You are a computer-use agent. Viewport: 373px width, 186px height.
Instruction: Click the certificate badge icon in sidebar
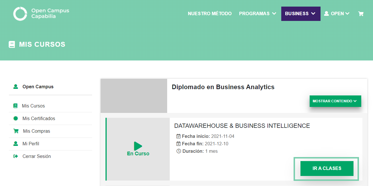click(x=16, y=118)
